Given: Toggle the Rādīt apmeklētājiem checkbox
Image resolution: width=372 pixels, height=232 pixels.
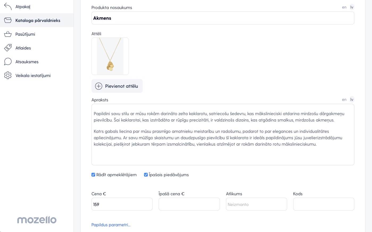Looking at the screenshot, I should click(x=93, y=175).
